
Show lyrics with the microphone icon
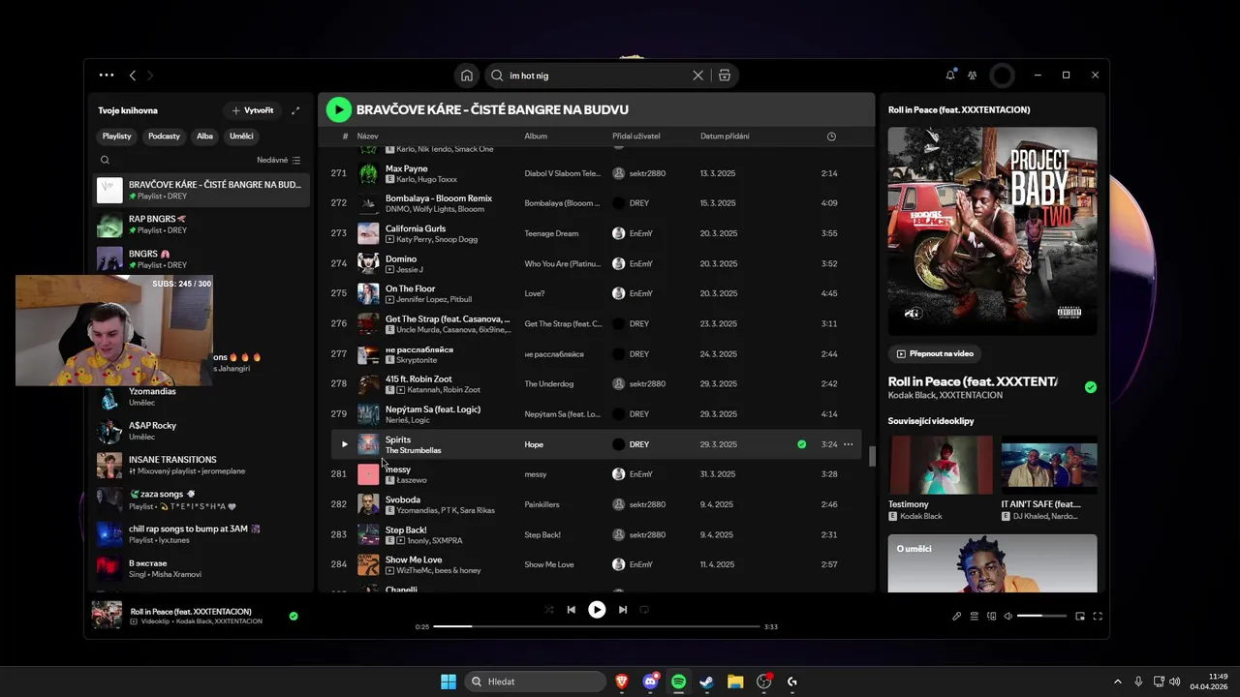956,616
